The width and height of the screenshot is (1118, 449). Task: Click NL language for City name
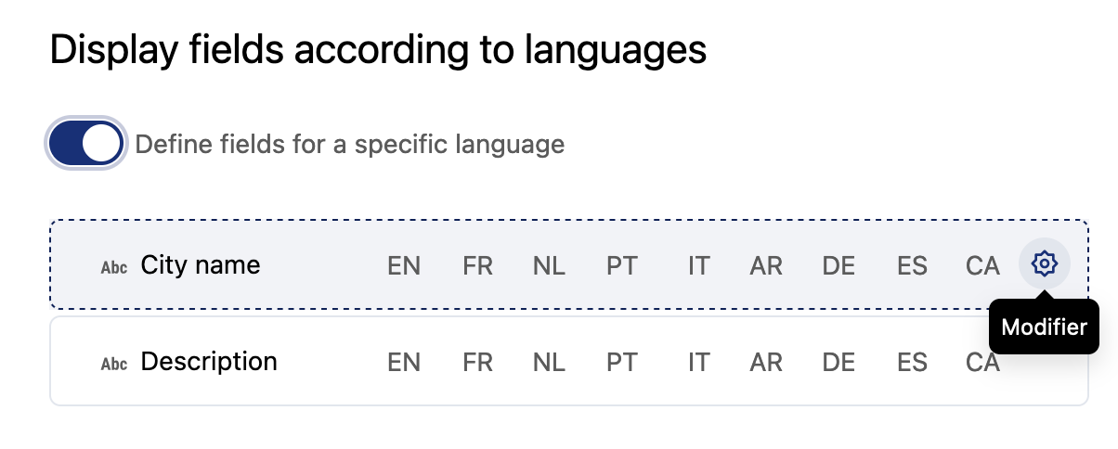pyautogui.click(x=549, y=266)
